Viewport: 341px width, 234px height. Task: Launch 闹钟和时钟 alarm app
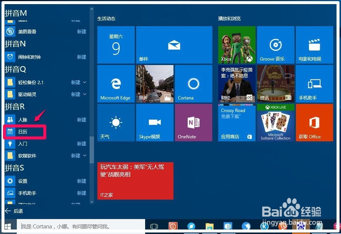[46, 57]
